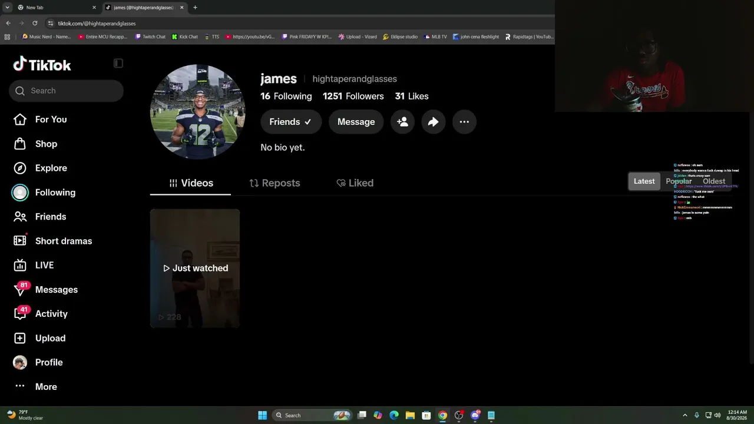Sort videos by Latest
This screenshot has height=424, width=754.
point(644,181)
